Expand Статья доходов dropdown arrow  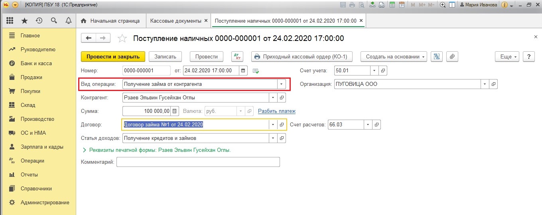pos(273,138)
